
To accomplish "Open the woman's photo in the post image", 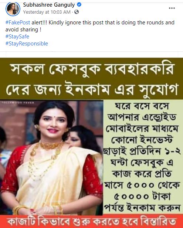I will [51, 158].
